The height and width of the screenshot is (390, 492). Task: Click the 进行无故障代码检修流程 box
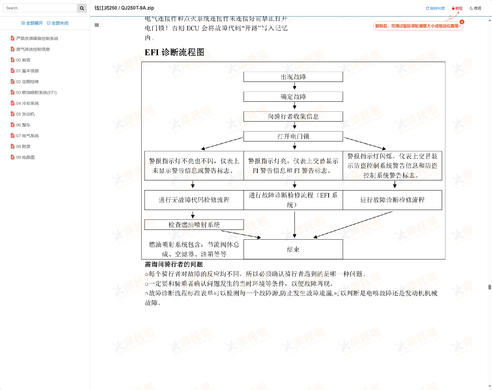click(194, 200)
